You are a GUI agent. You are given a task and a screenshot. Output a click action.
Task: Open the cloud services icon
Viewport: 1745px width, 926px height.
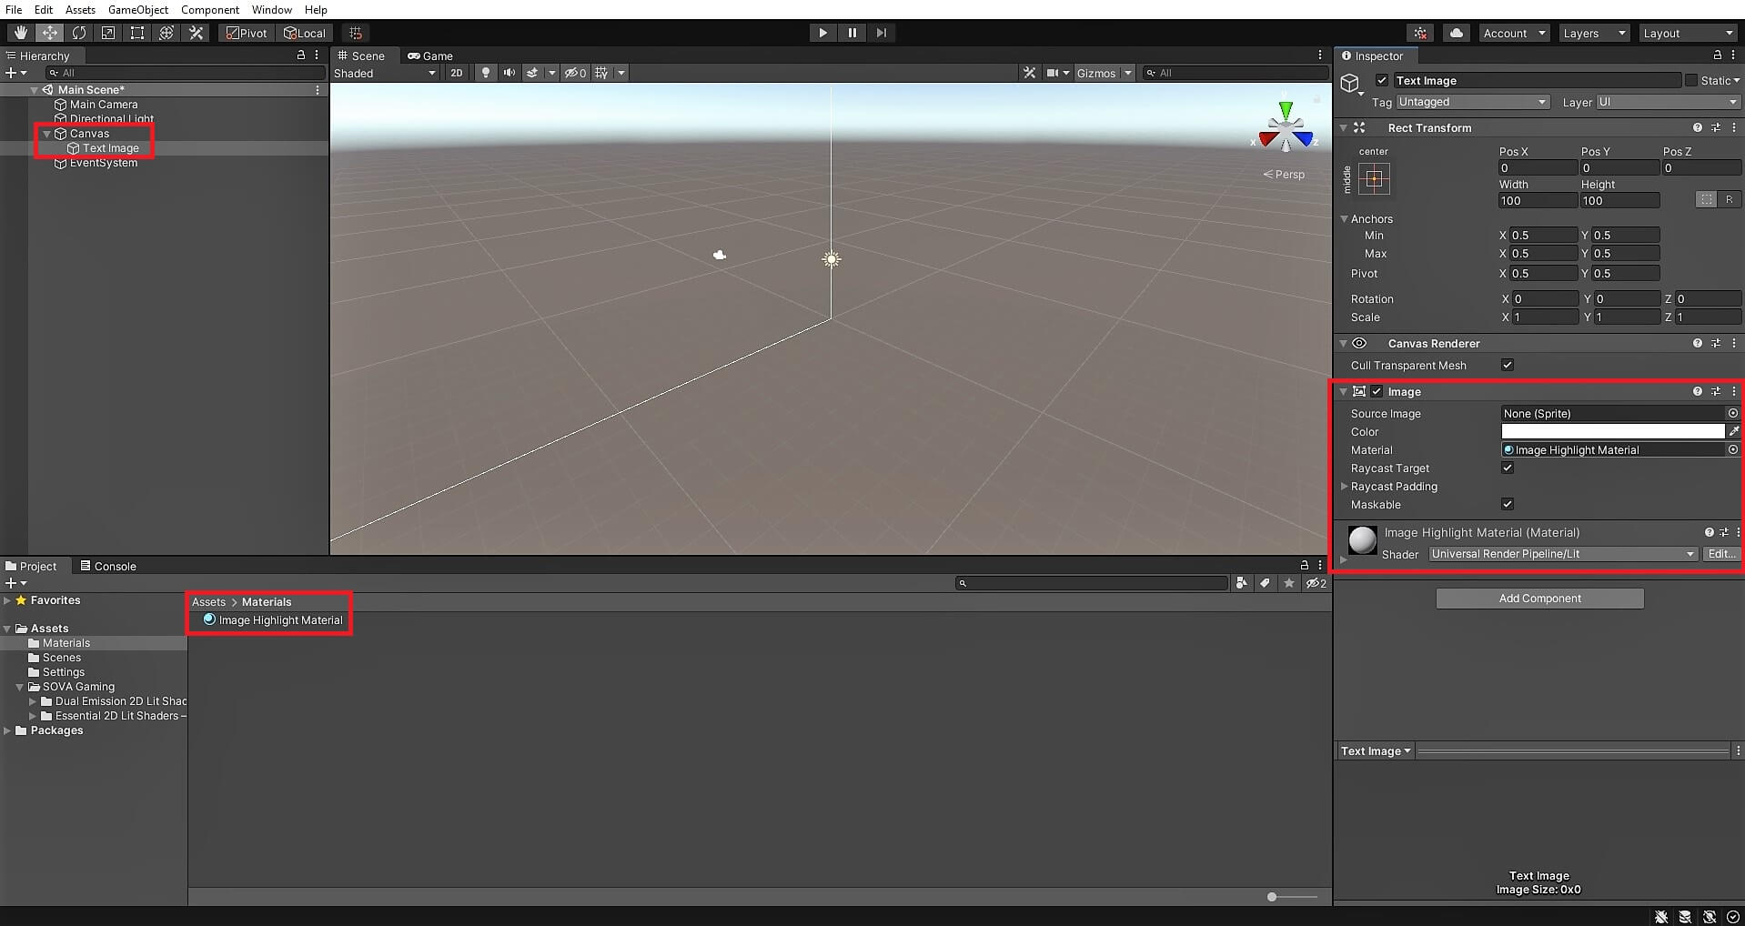(x=1457, y=33)
